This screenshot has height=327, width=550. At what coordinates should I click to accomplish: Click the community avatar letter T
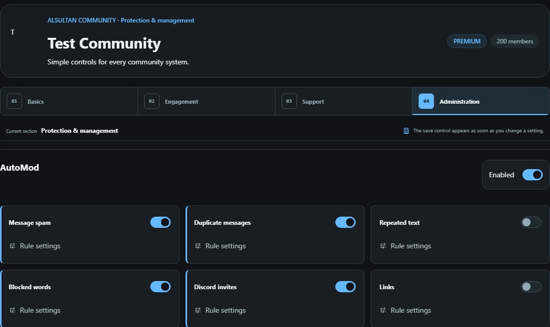(13, 32)
